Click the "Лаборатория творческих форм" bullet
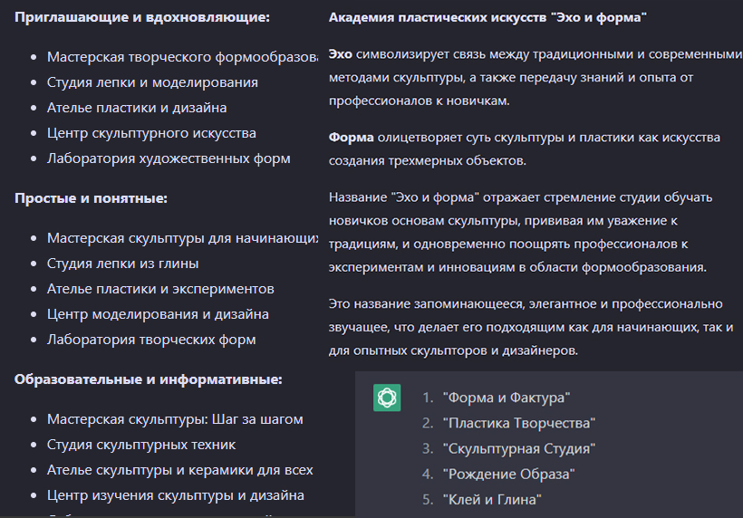The height and width of the screenshot is (518, 743). 151,340
